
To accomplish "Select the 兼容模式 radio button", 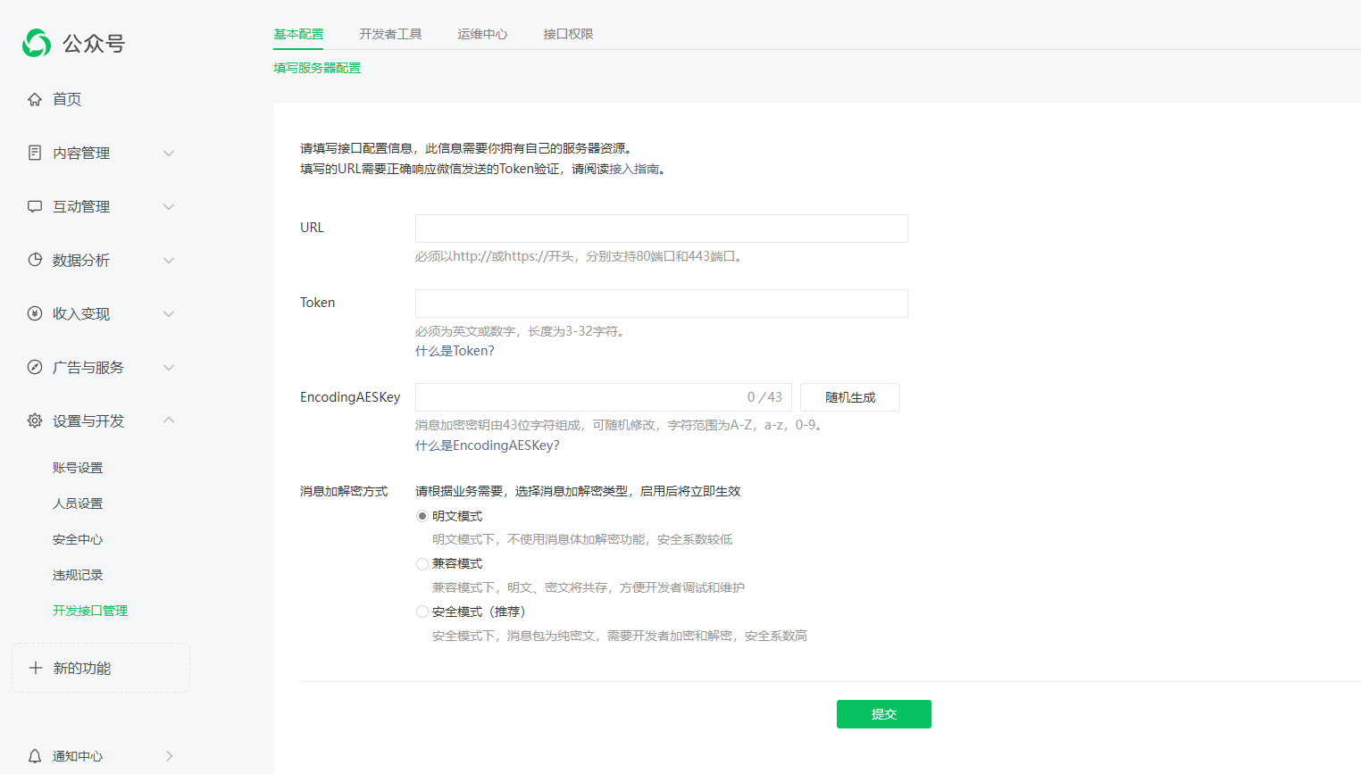I will click(x=422, y=564).
